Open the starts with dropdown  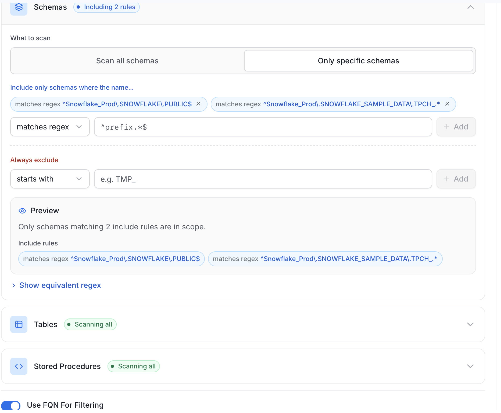pos(50,179)
